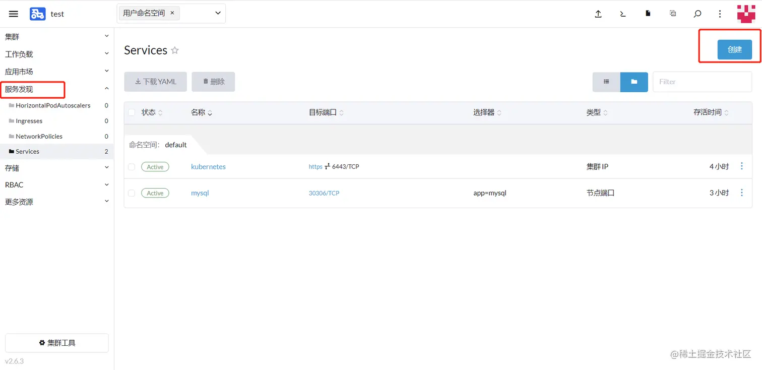Open row actions for the mysql service
The image size is (762, 370).
coord(741,193)
